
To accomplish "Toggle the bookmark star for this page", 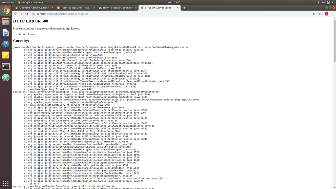I will click(x=320, y=14).
